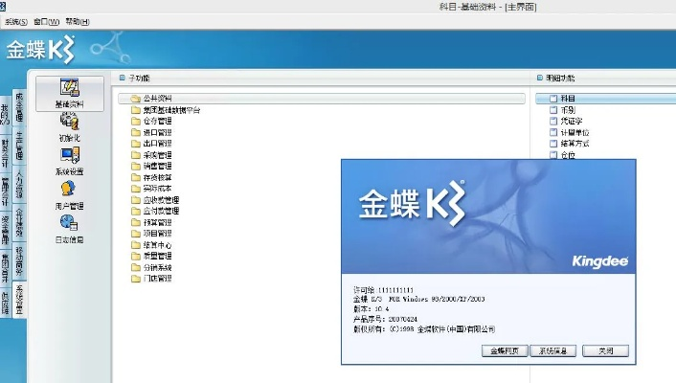Open the 窗口(W) menu

(x=45, y=21)
